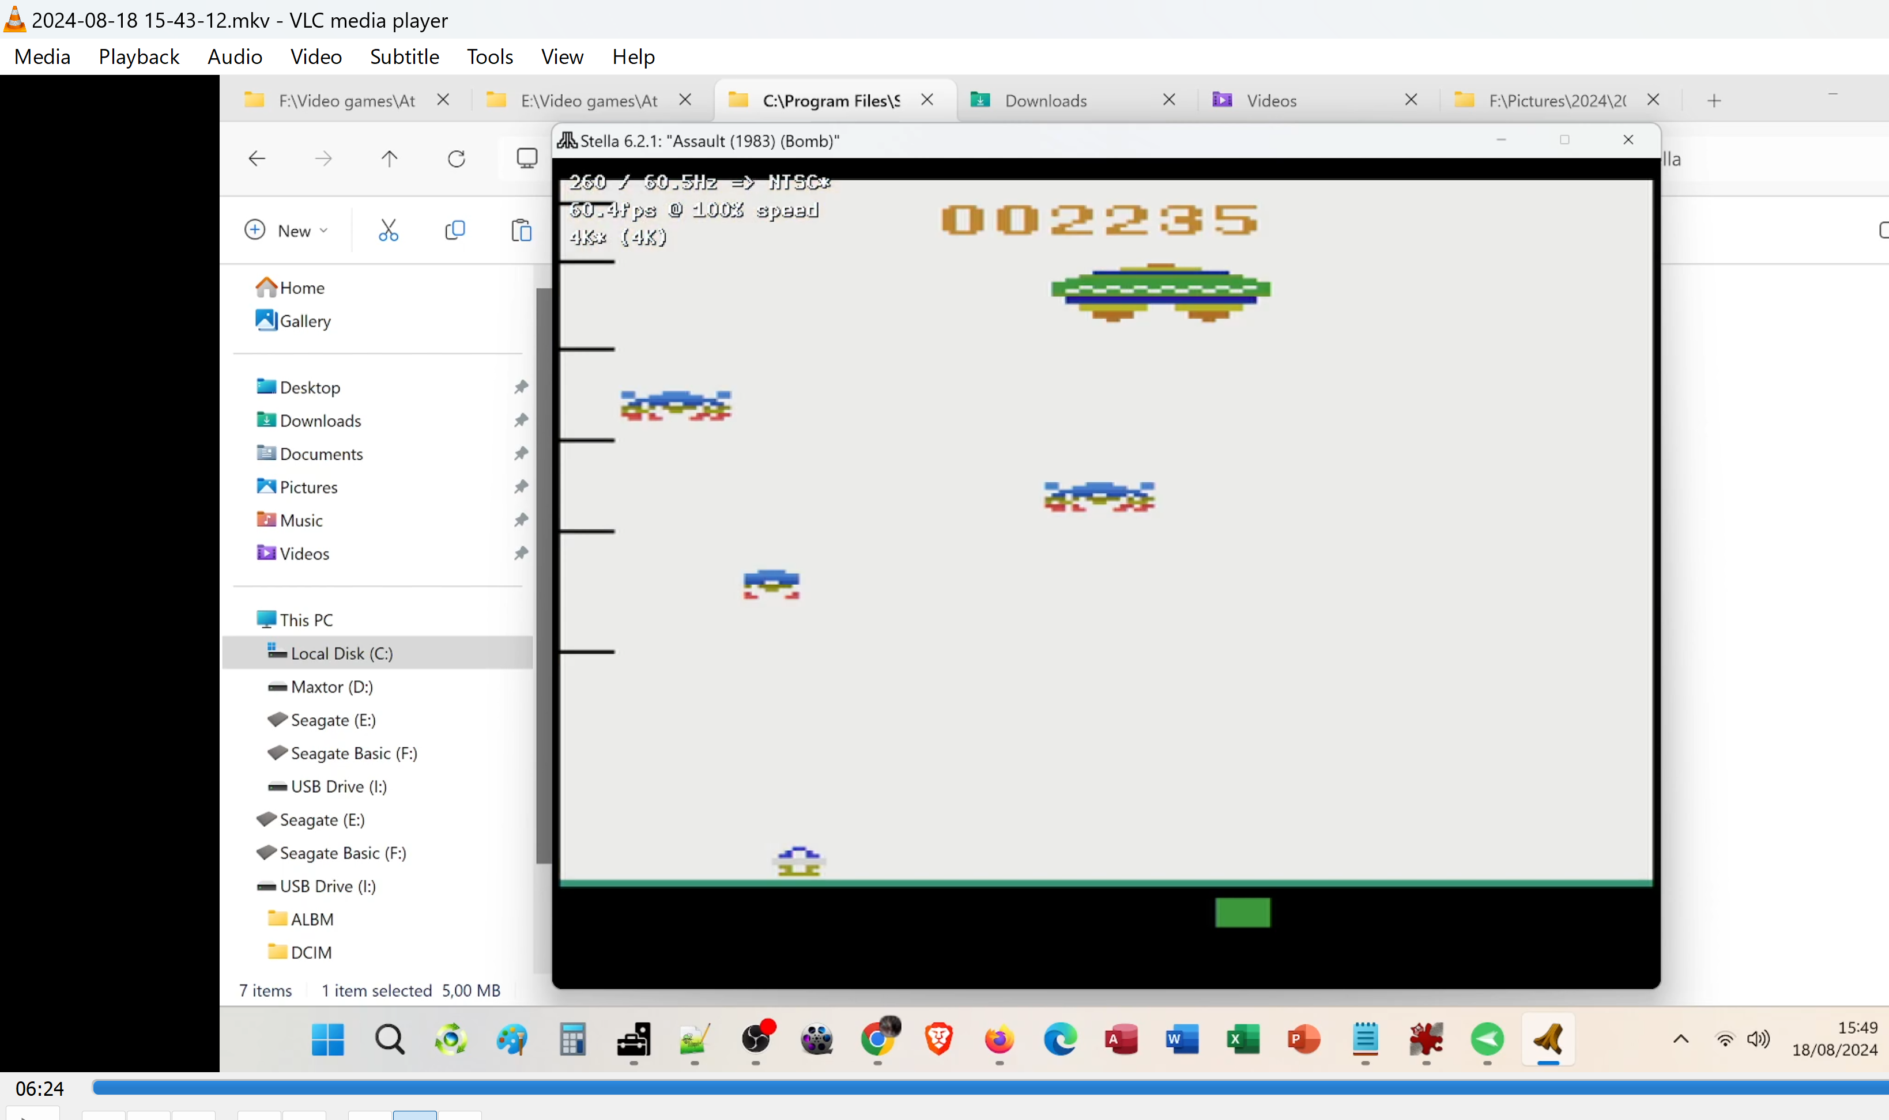The image size is (1889, 1120).
Task: Open the Calculator taskbar icon
Action: pyautogui.click(x=572, y=1040)
